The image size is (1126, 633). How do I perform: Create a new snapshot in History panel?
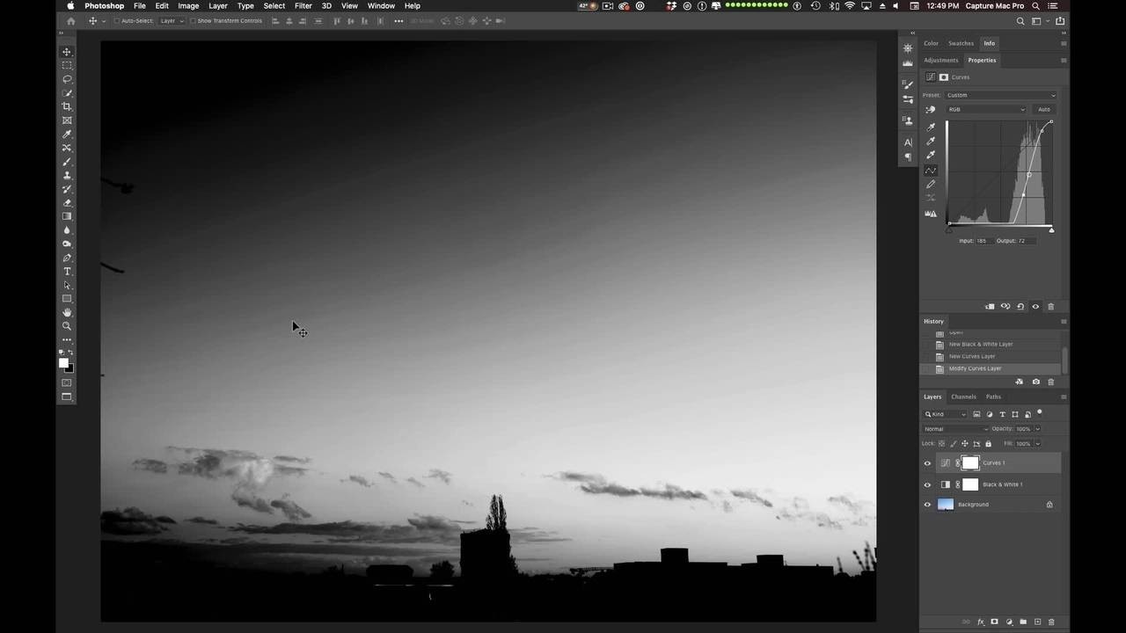1035,382
